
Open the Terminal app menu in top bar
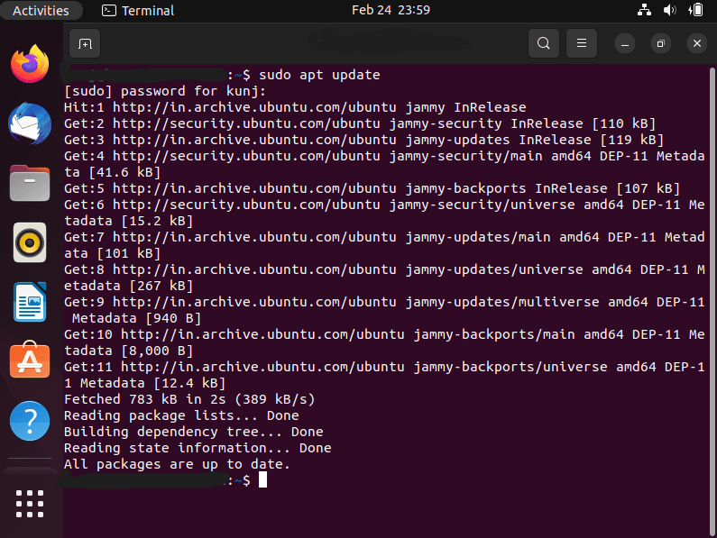[138, 11]
